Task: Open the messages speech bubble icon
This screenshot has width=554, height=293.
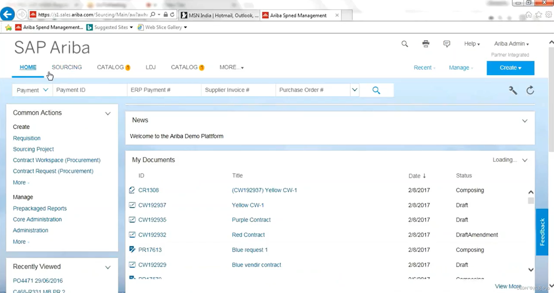Action: [x=446, y=44]
